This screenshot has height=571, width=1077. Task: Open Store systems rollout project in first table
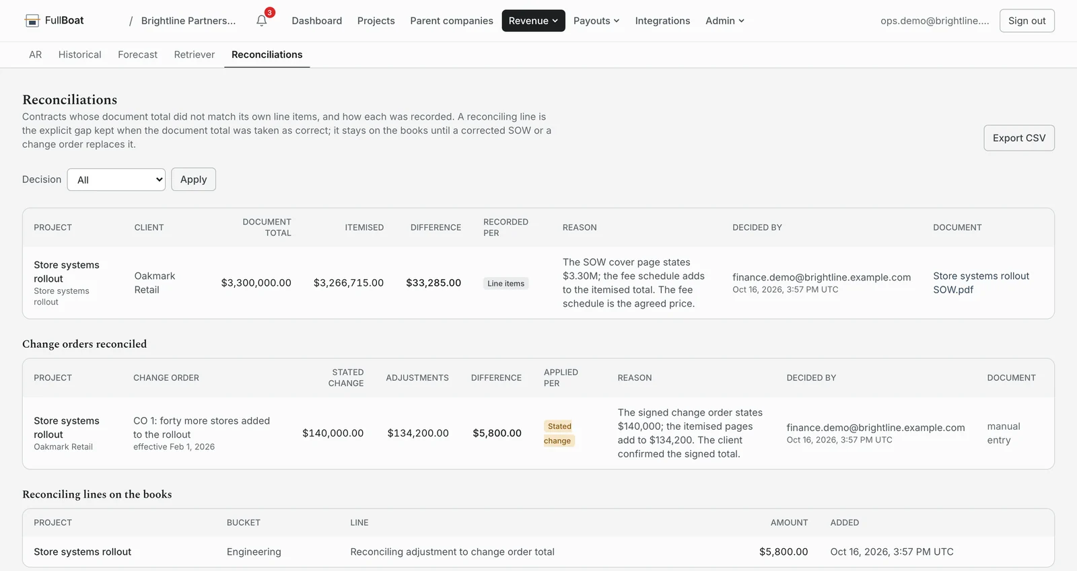coord(67,272)
